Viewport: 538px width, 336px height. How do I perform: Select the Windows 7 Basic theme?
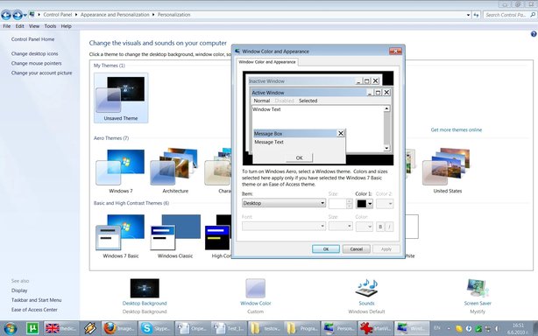(121, 236)
